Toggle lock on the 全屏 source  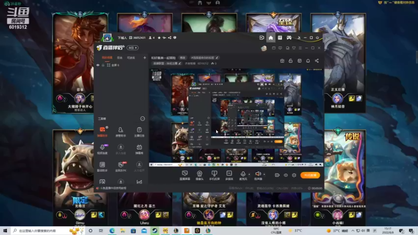coord(103,65)
